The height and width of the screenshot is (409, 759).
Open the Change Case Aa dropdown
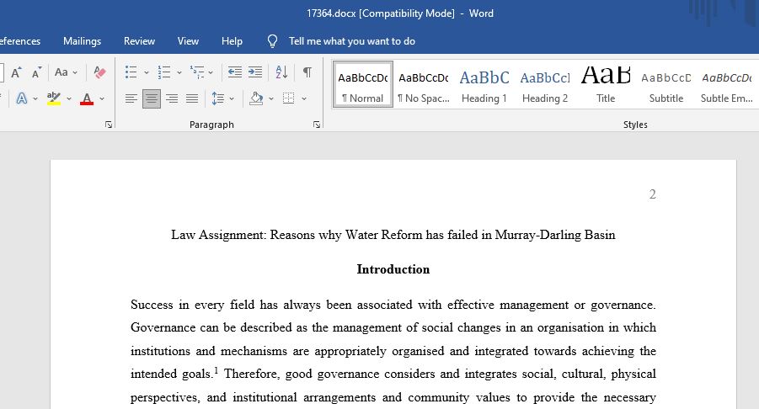66,72
